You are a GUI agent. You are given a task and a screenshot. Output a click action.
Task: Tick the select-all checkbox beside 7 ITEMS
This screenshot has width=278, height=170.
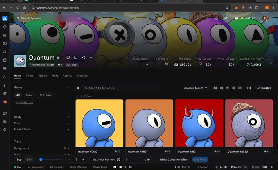77,96
